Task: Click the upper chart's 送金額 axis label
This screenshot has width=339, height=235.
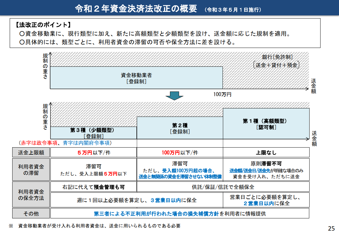Action: tap(313, 86)
